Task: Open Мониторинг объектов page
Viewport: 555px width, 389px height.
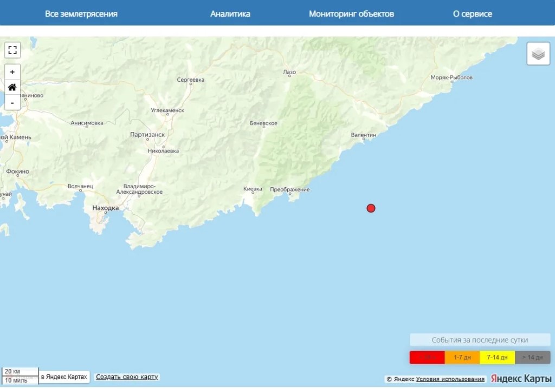Action: [351, 14]
